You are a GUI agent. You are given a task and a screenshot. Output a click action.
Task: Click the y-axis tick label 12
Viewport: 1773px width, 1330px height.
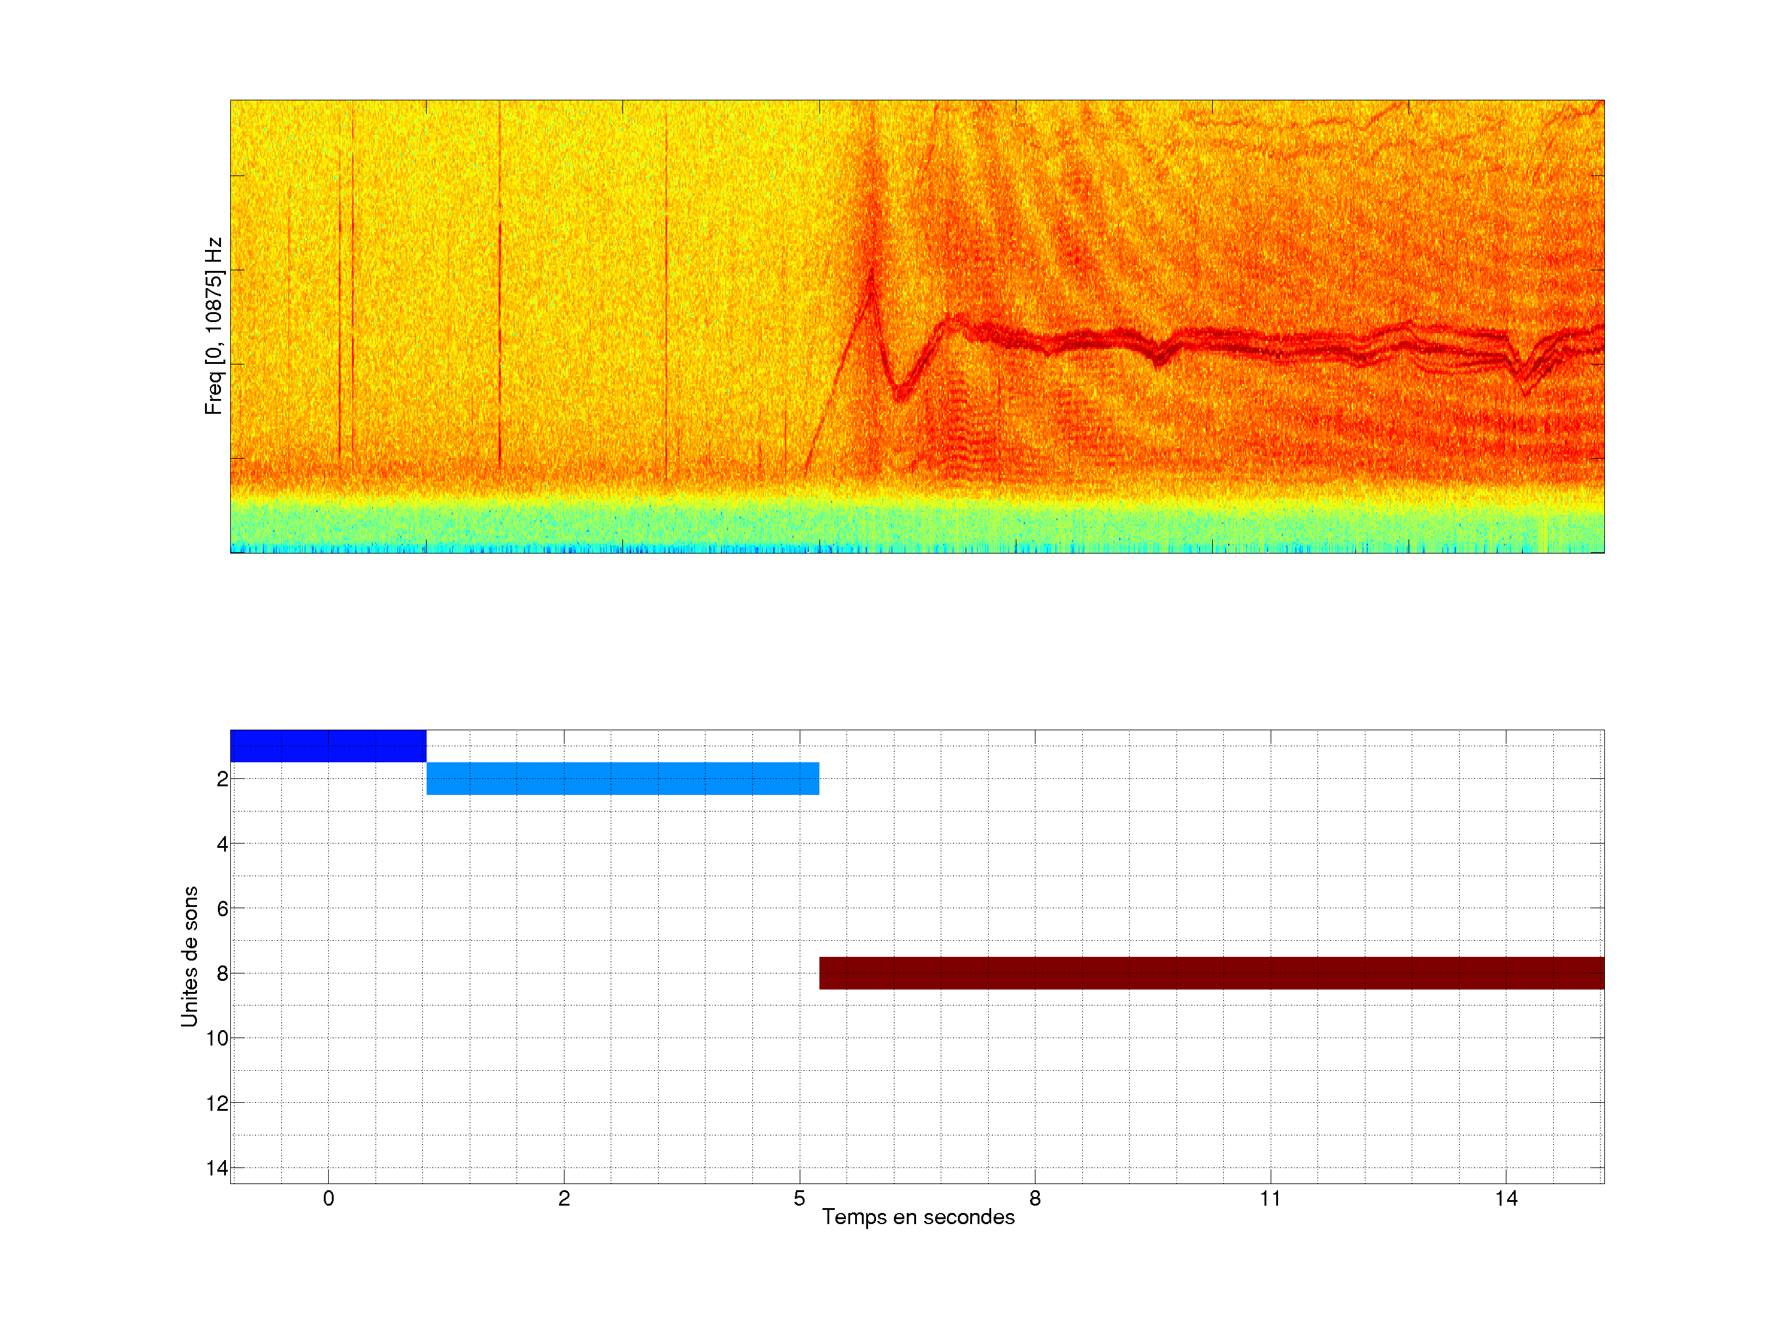(217, 1103)
